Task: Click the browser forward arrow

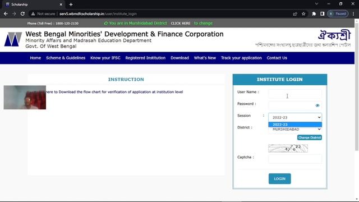Action: pyautogui.click(x=14, y=13)
